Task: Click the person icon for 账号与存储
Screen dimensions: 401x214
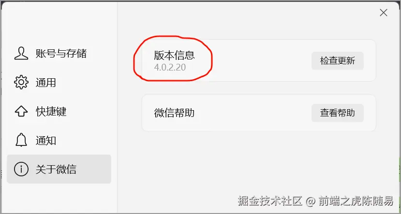Action: 21,53
